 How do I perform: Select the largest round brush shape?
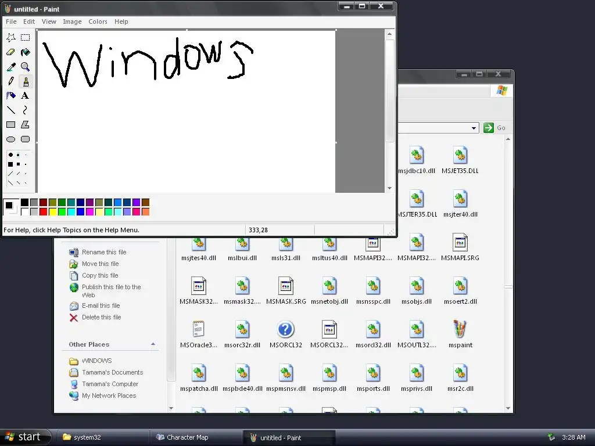tap(10, 154)
